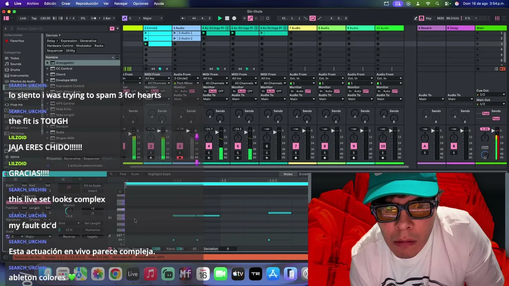Click the Sequencer filter tag in browser

click(55, 51)
